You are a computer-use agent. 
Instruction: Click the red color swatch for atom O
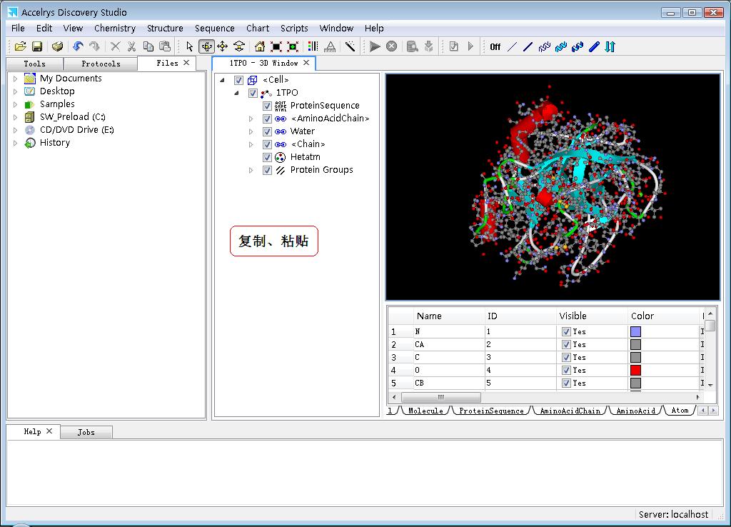[635, 370]
